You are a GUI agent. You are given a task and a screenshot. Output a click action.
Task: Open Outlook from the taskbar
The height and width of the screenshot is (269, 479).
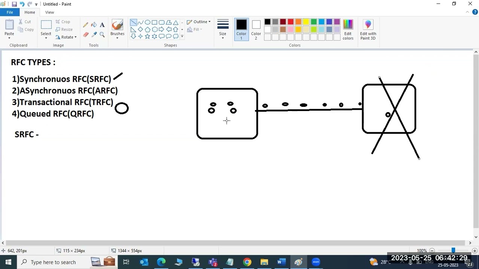tap(144, 262)
